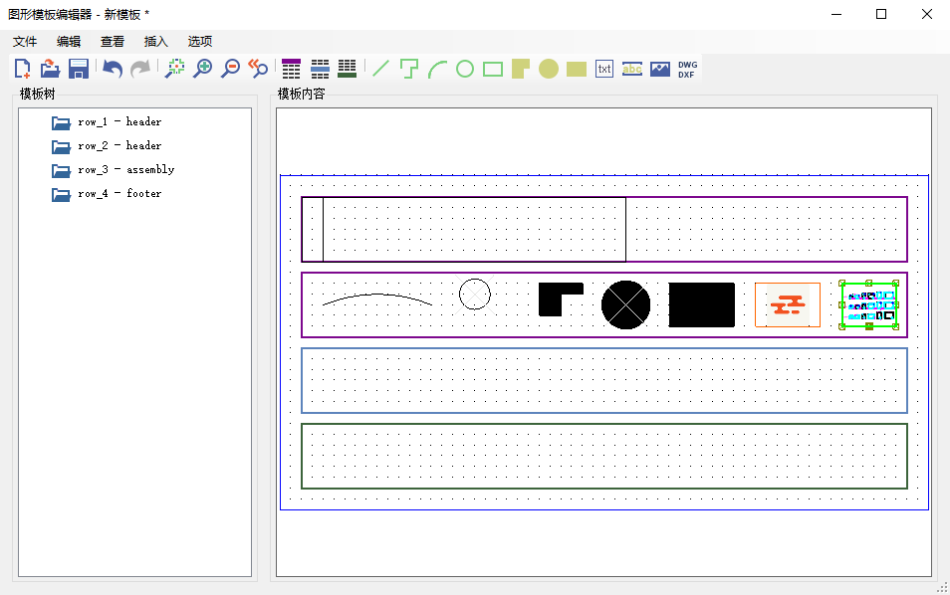The height and width of the screenshot is (595, 950).
Task: Select row_1 - header in template tree
Action: [x=119, y=121]
